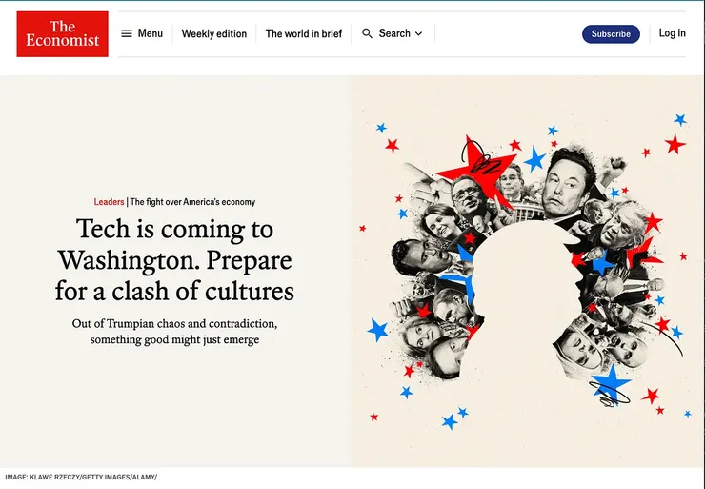Viewport: 705px width, 489px height.
Task: Click the large scribbled blue star in artwork
Action: tap(610, 384)
